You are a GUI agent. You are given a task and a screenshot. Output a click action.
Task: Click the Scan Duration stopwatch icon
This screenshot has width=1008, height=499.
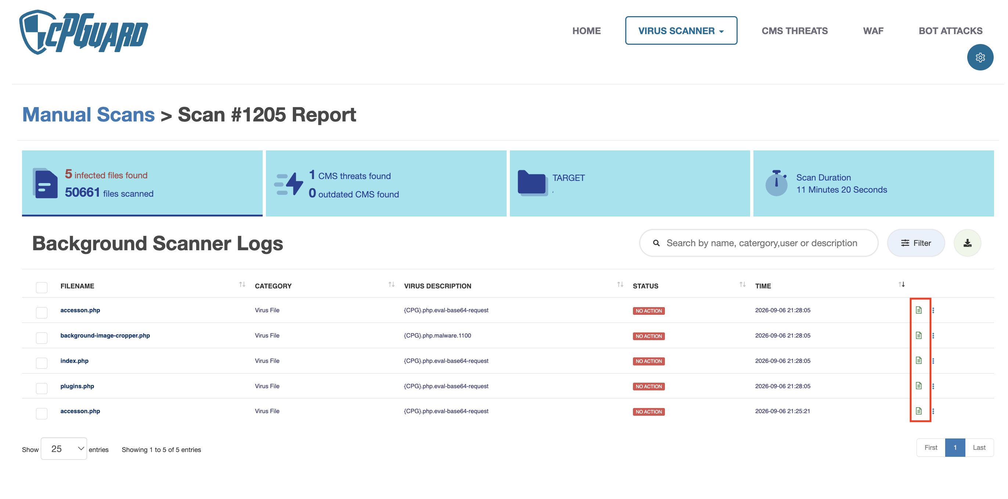point(776,183)
